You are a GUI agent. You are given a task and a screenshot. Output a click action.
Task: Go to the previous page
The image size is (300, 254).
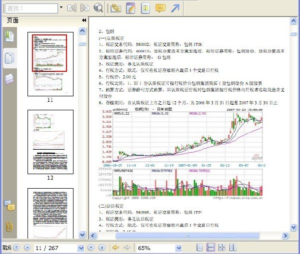27,248
